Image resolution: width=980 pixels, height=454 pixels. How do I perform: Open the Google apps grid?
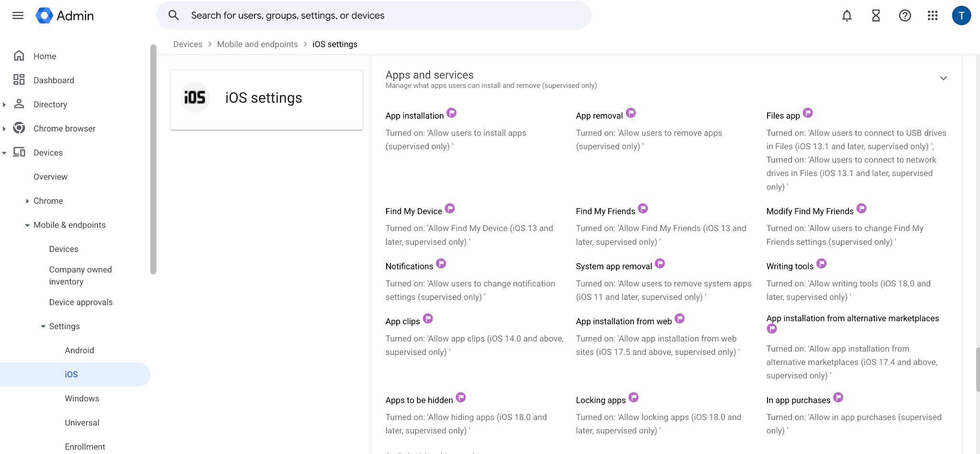point(933,16)
